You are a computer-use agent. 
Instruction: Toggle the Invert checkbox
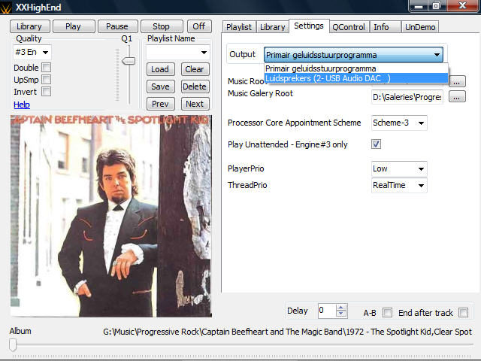47,92
